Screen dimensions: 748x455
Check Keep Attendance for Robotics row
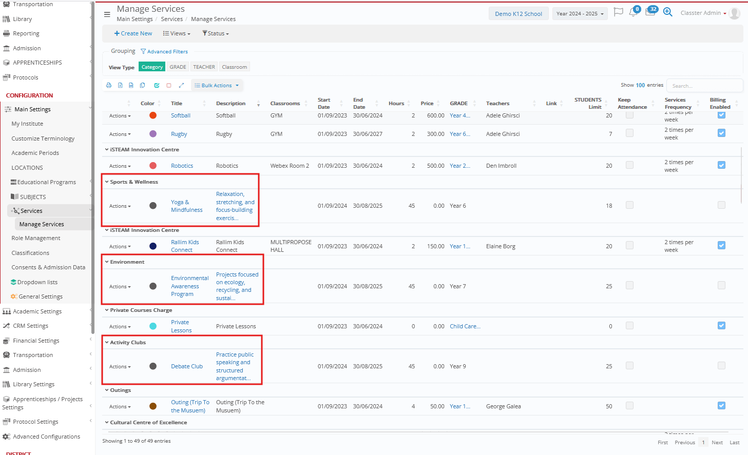tap(629, 165)
